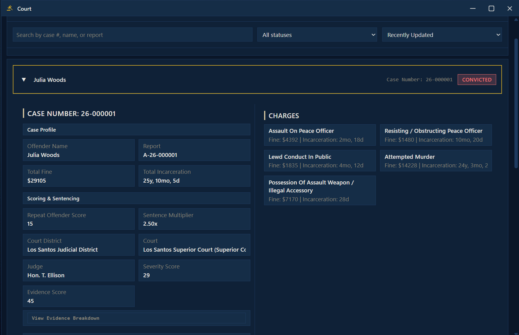Screen dimensions: 519x335
Task: Open the Recently Updated sort dropdown
Action: 442,35
